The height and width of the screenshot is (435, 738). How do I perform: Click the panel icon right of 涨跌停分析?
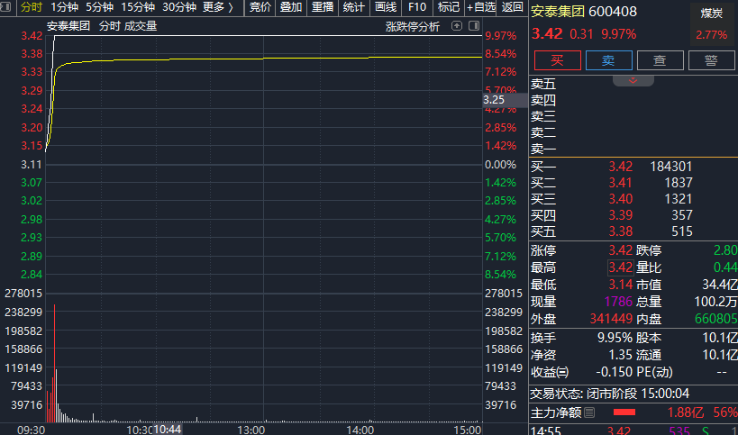(473, 26)
